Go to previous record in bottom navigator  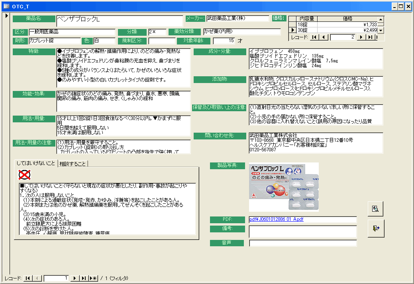click(37, 278)
